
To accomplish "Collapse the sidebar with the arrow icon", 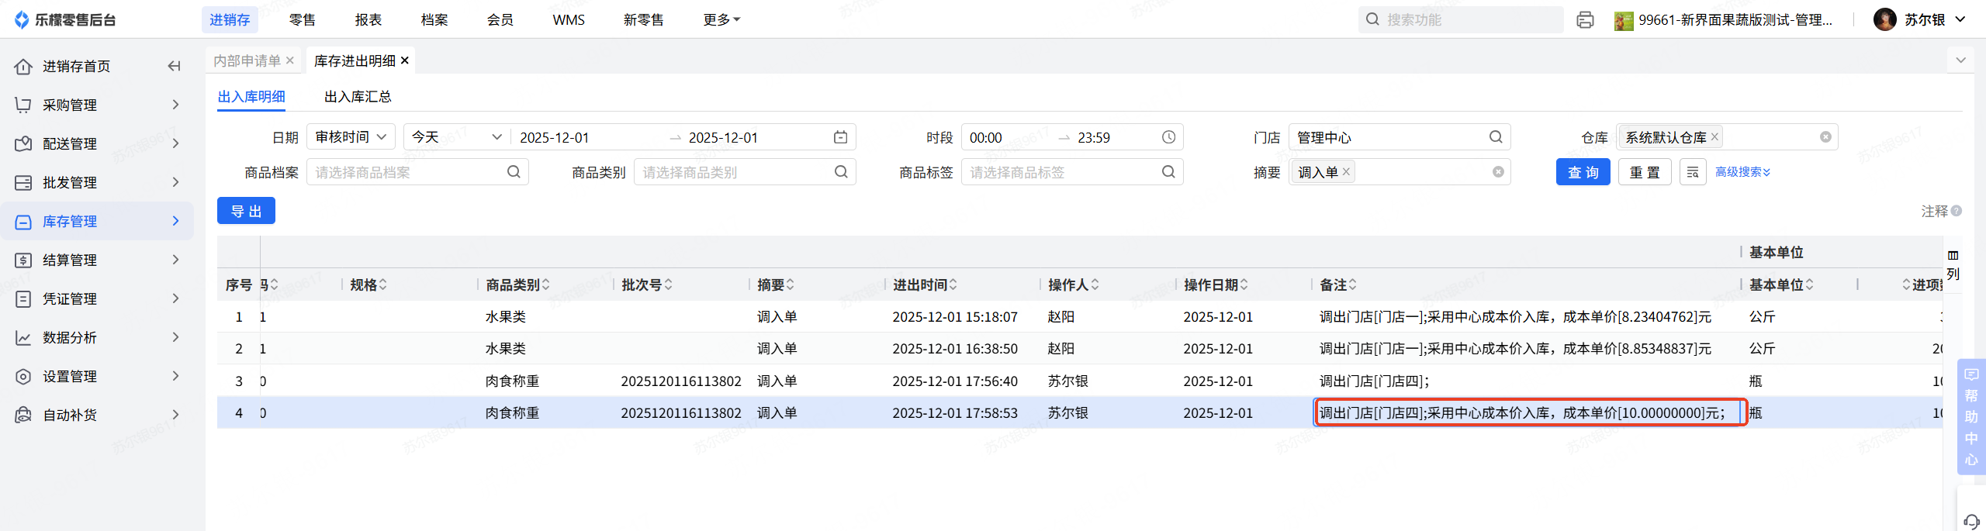I will pos(175,67).
